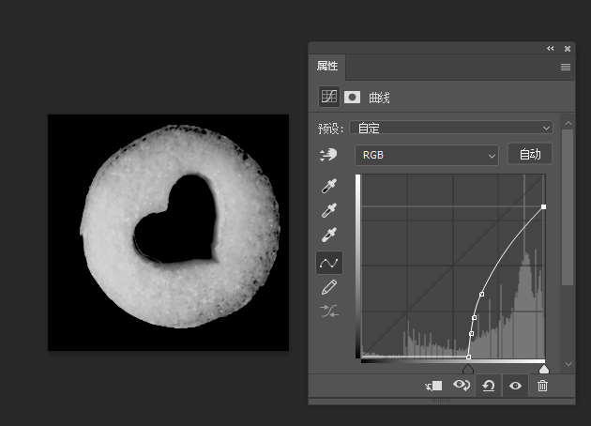This screenshot has height=426, width=591.
Task: Click the heart-holed donut image
Action: (169, 233)
